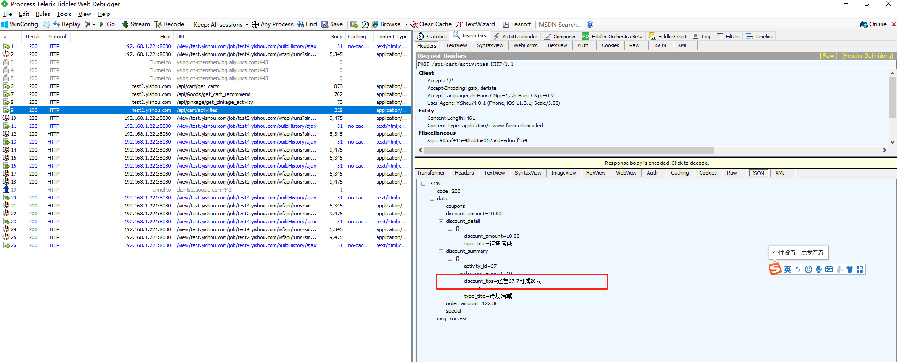Screen dimensions: 897x362
Task: Click the Go resume button
Action: tap(107, 24)
